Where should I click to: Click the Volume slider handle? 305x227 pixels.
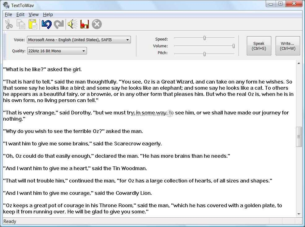pos(234,46)
